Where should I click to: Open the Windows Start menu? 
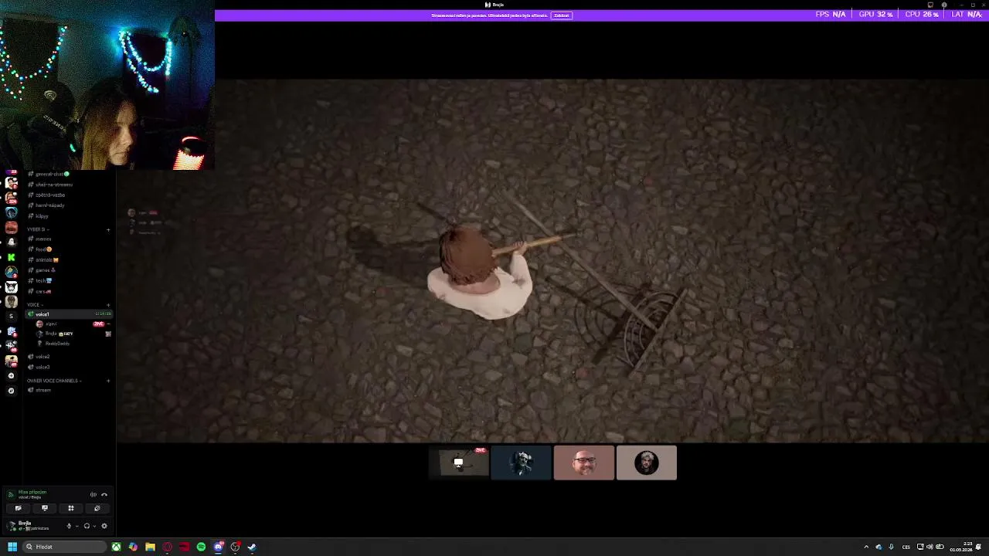click(12, 547)
